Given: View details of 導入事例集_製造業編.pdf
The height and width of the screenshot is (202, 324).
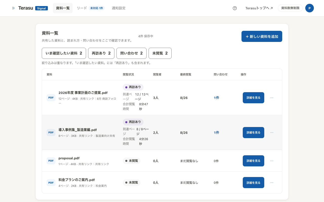Looking at the screenshot, I should tap(253, 133).
